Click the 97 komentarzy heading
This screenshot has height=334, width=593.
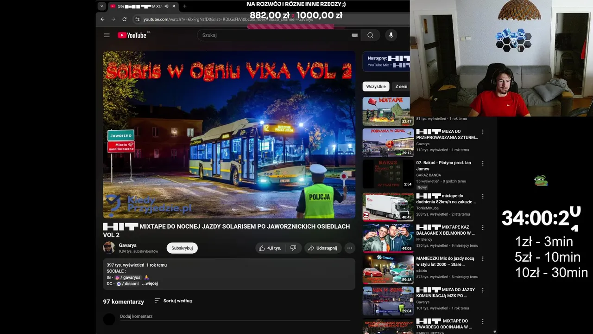[x=123, y=302]
